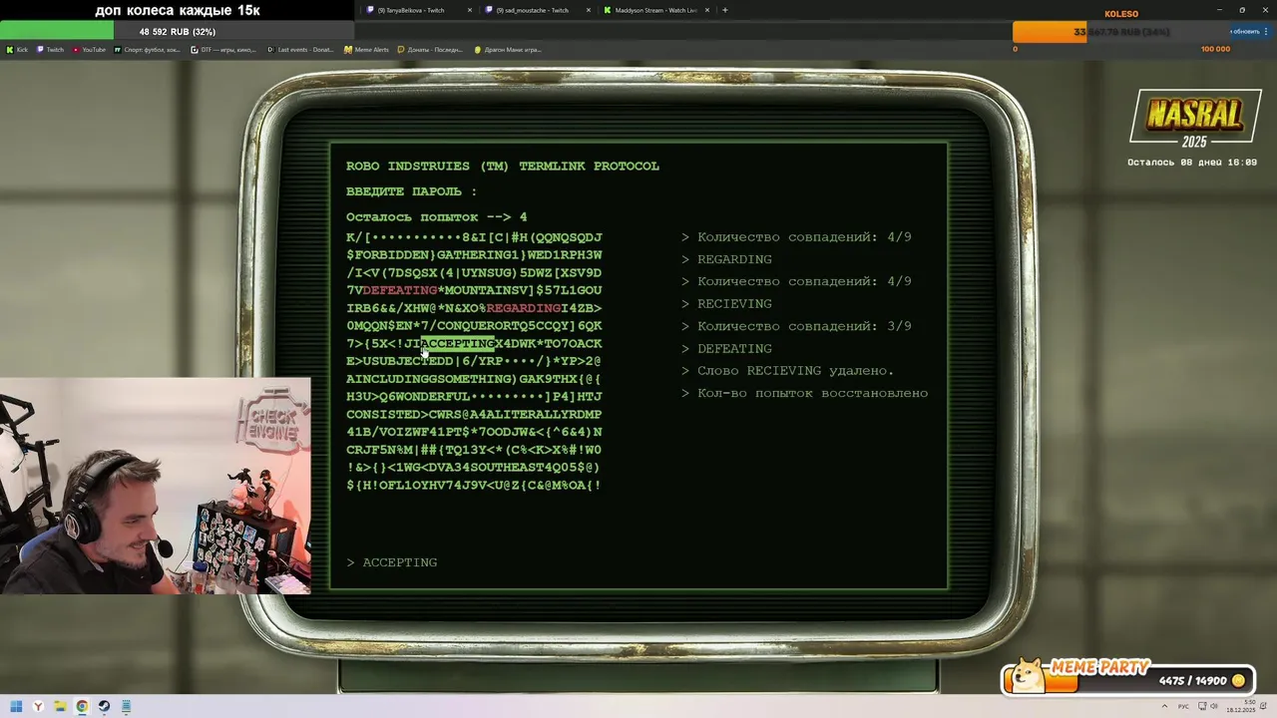
Task: Click the РУС language indicator
Action: 1184,707
